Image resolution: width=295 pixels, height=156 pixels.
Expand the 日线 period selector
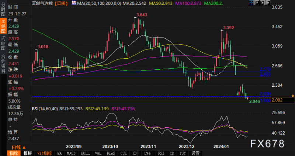pos(19,147)
